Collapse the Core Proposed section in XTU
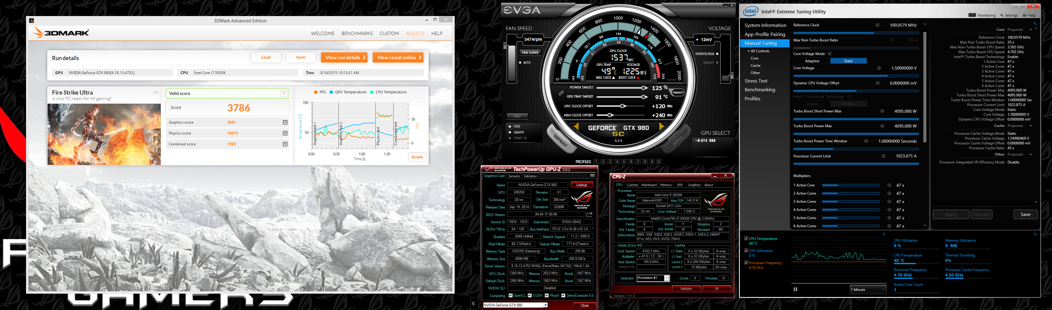1052x310 pixels. (x=1031, y=30)
